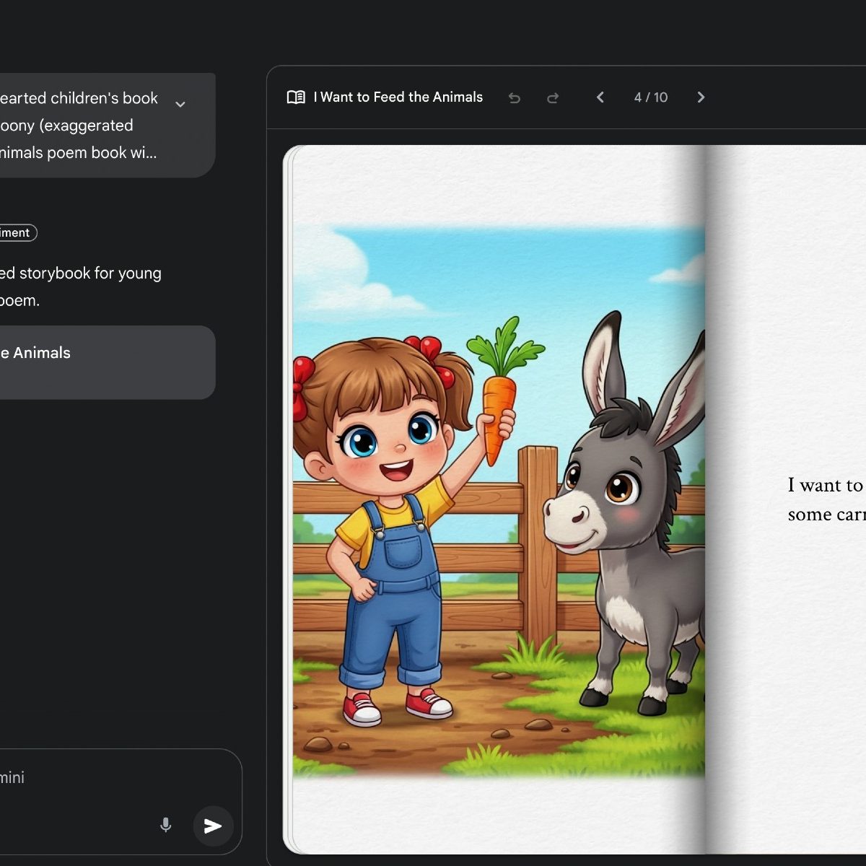Activate the microphone voice input
Image resolution: width=866 pixels, height=866 pixels.
(x=165, y=825)
